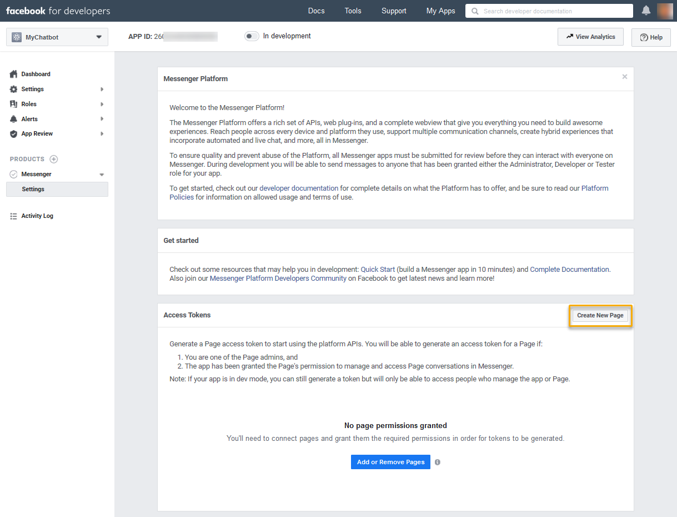Close the Messenger Platform welcome panel
677x517 pixels.
point(625,77)
